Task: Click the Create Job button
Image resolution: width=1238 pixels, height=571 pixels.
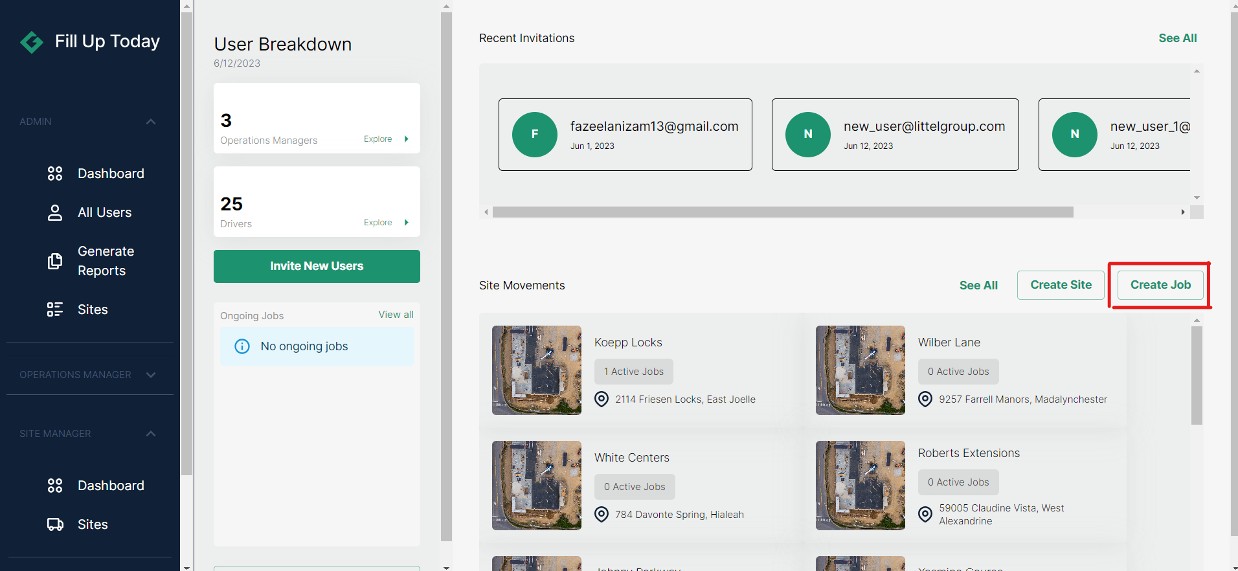Action: pyautogui.click(x=1160, y=285)
